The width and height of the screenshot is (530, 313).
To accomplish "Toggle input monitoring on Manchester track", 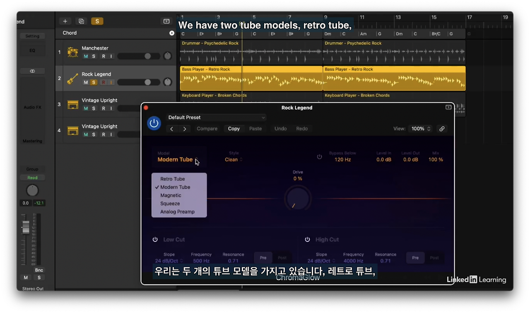I will click(x=111, y=56).
